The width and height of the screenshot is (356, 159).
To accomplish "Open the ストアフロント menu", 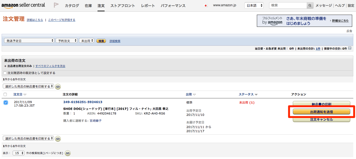I will pos(123,6).
